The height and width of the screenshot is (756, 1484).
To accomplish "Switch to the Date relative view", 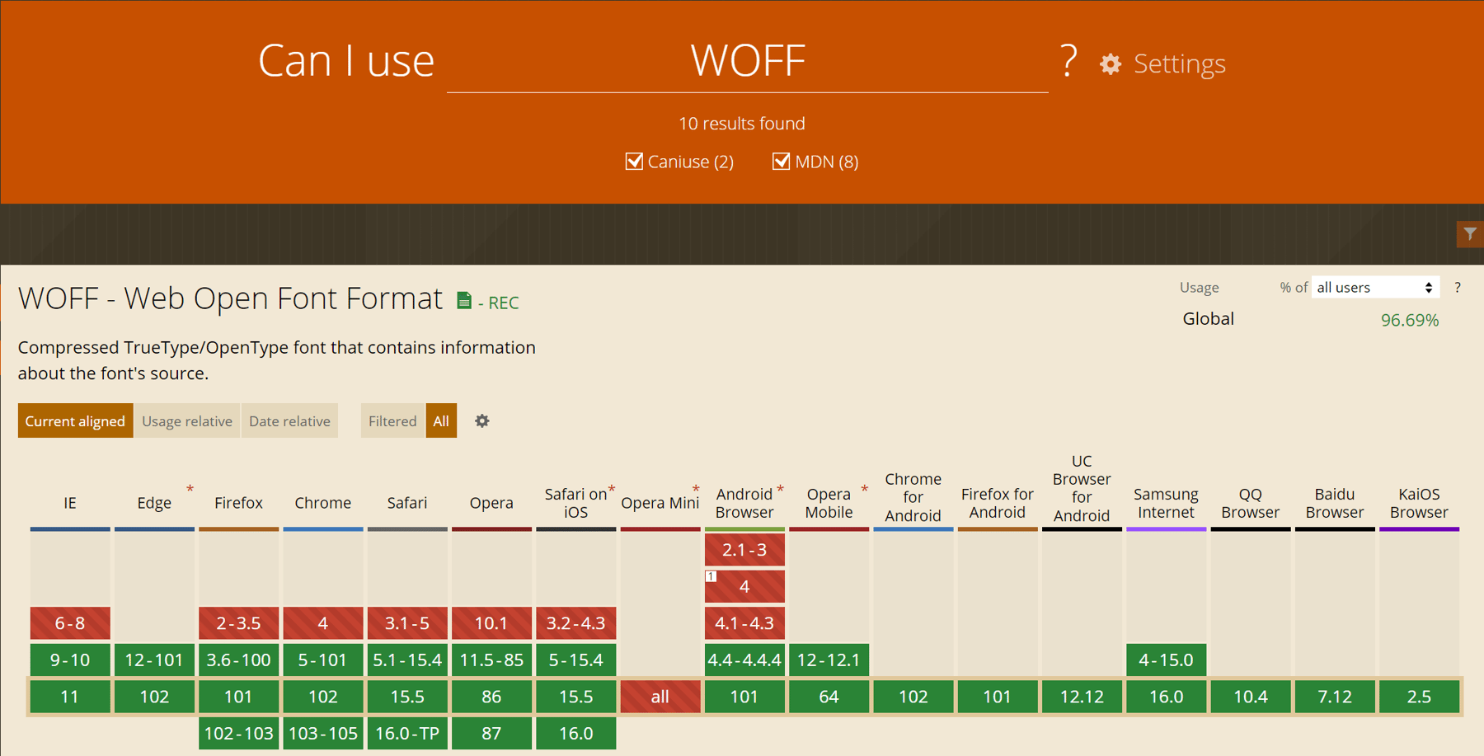I will [289, 420].
